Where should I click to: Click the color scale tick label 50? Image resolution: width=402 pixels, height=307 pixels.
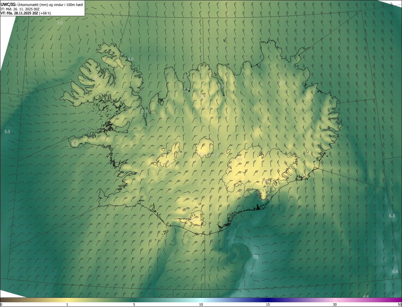(x=399, y=304)
